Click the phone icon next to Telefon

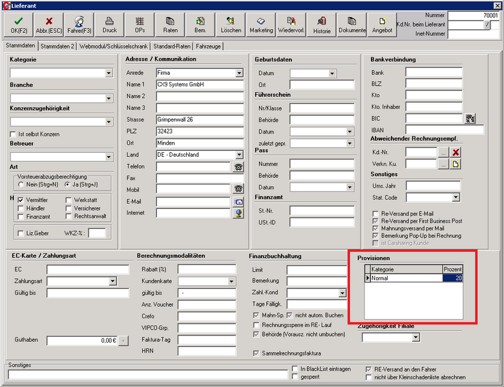(238, 166)
